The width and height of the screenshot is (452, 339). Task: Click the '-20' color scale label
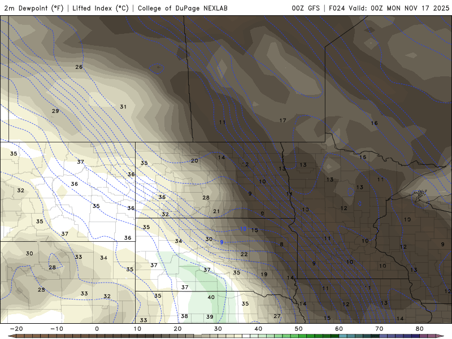16,329
